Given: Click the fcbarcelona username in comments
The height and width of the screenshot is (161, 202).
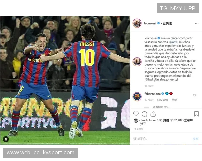Looking at the screenshot, I should (x=153, y=94).
